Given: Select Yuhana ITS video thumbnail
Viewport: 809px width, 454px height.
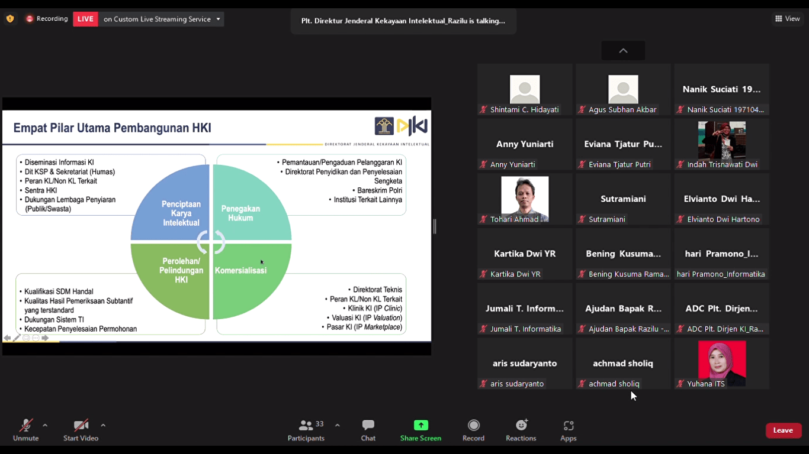Looking at the screenshot, I should [x=721, y=363].
